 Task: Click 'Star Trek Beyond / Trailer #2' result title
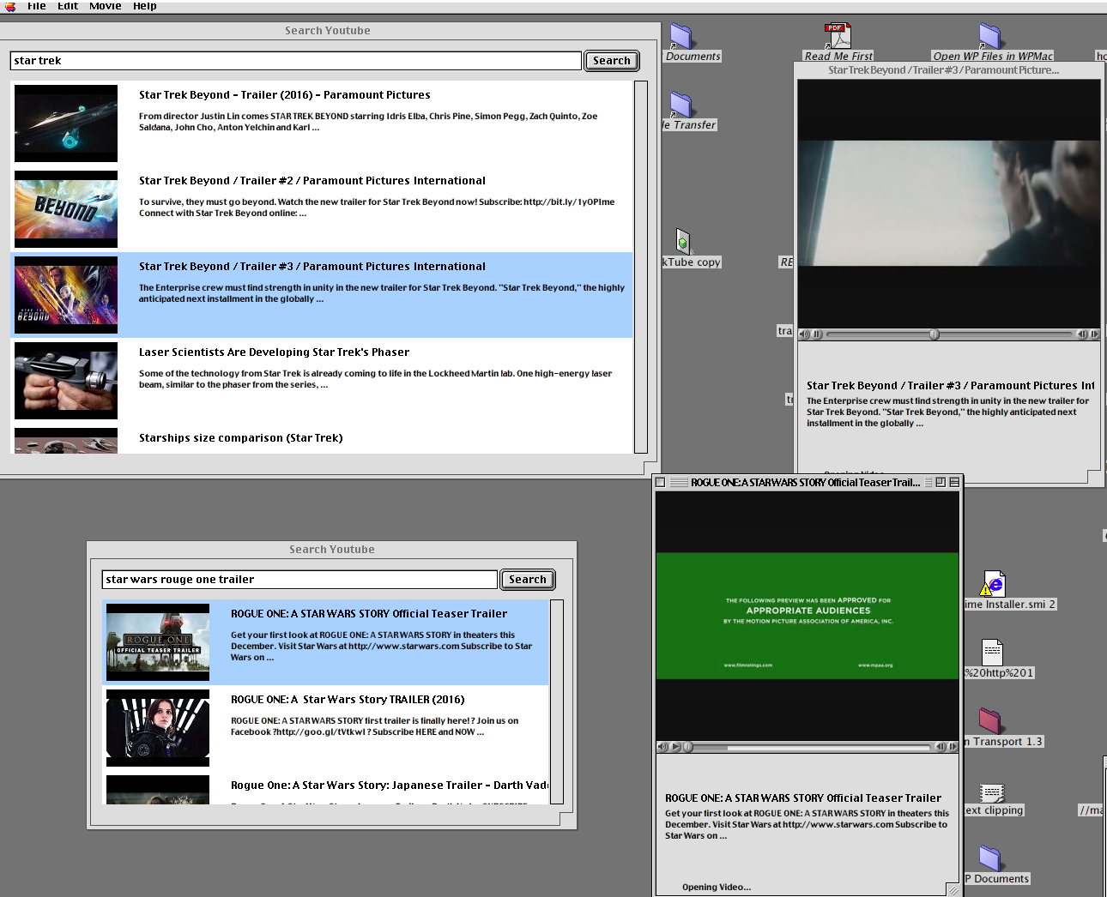(312, 181)
